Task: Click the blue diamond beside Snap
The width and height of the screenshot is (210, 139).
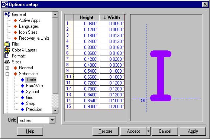Action: 23,103
